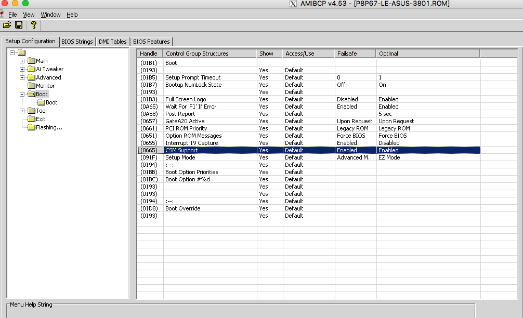Select the nested Boot subfolder icon
The width and height of the screenshot is (523, 318).
(x=41, y=102)
